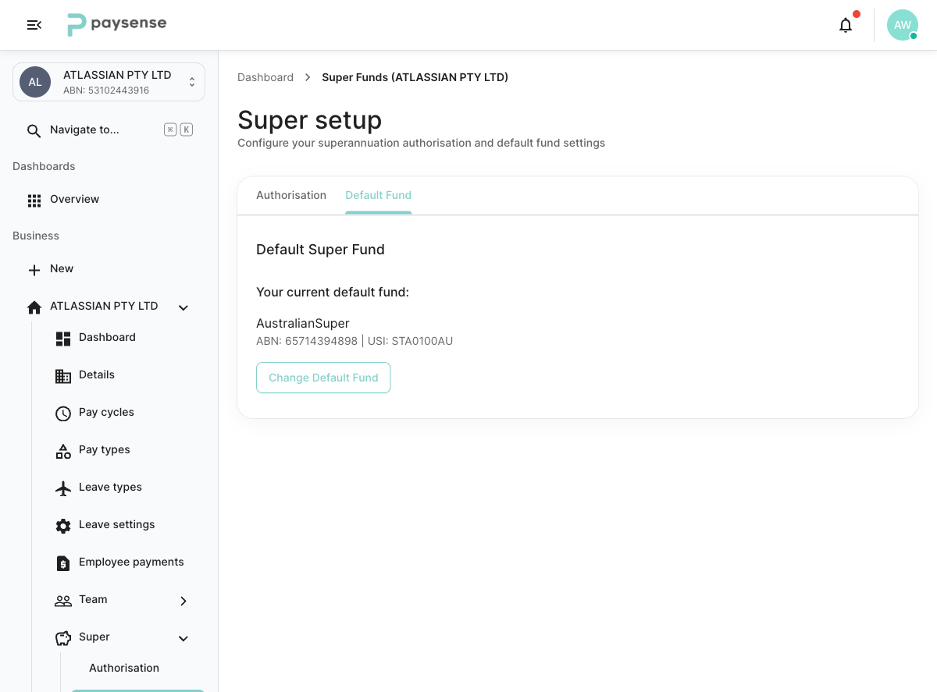Click the home icon beside ATLASSIAN PTY LTD
This screenshot has width=937, height=692.
coord(34,307)
